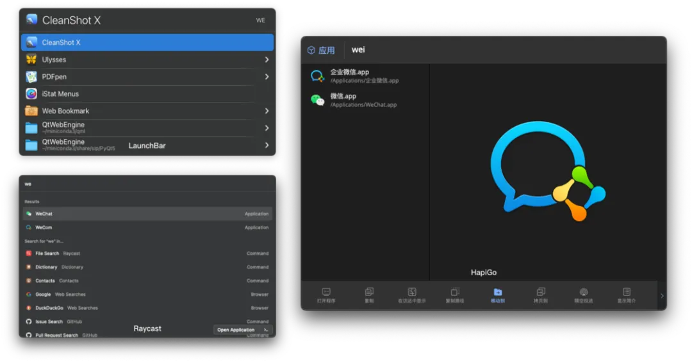Click the Google web search icon in Raycast

coord(29,294)
